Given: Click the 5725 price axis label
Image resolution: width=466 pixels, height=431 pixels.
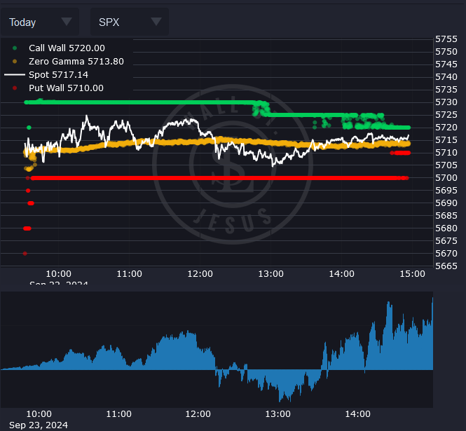Looking at the screenshot, I should 446,115.
